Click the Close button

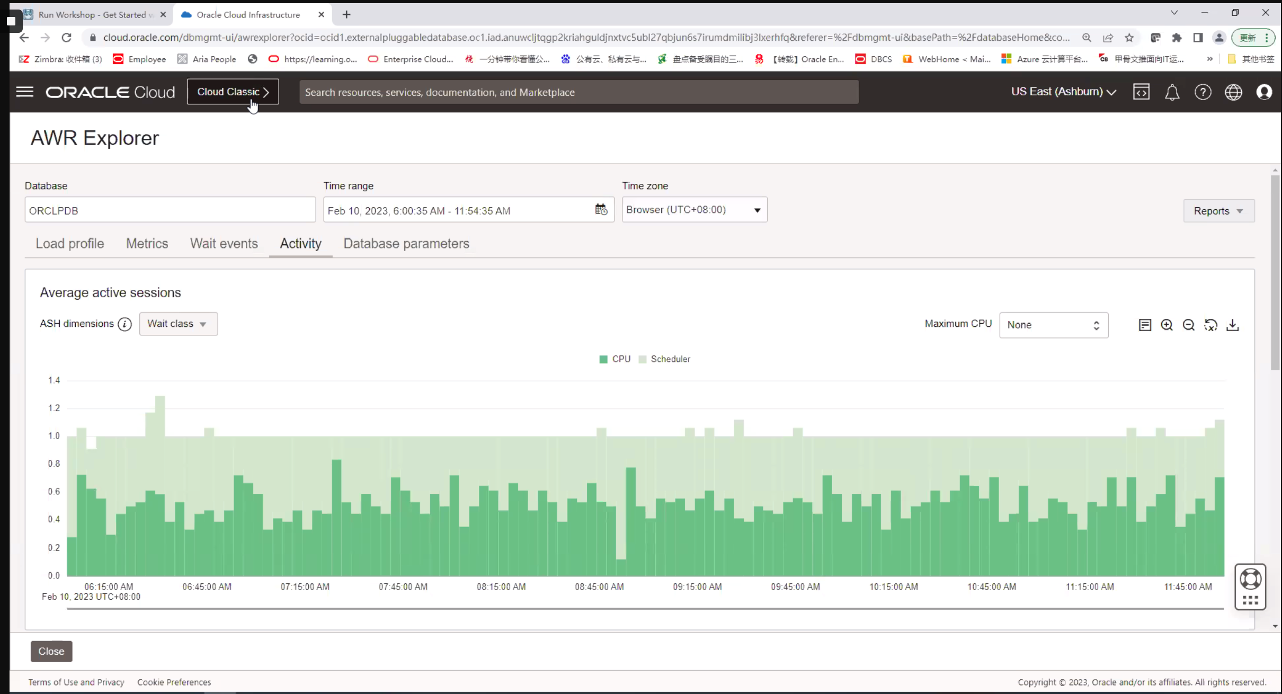pyautogui.click(x=51, y=651)
